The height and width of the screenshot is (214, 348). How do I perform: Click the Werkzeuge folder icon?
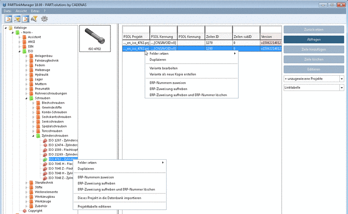click(x=31, y=201)
